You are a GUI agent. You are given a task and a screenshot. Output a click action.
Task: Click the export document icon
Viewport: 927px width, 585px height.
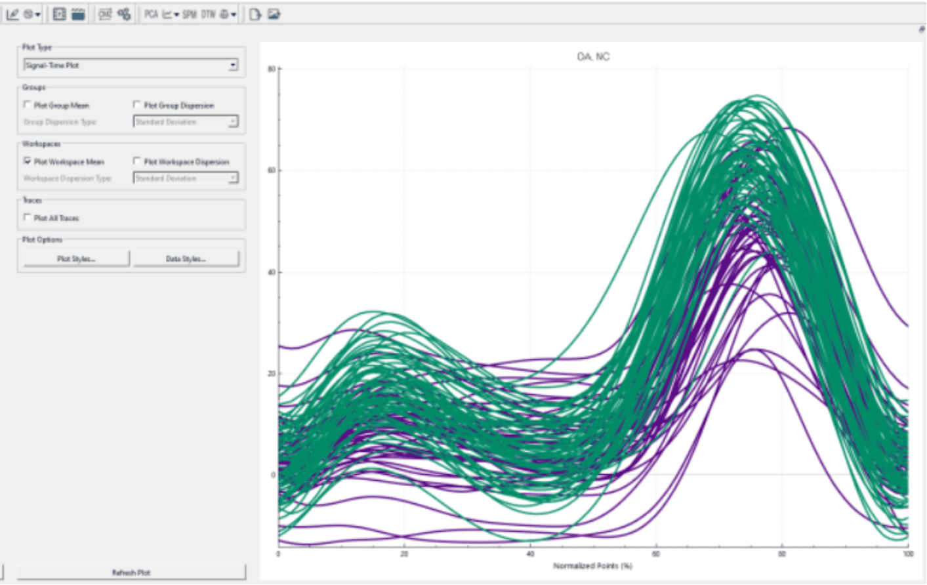255,14
